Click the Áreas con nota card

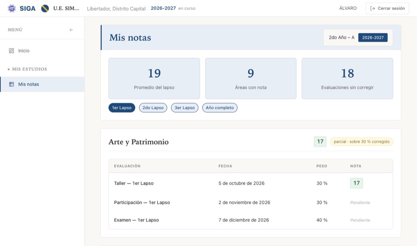[x=251, y=78]
